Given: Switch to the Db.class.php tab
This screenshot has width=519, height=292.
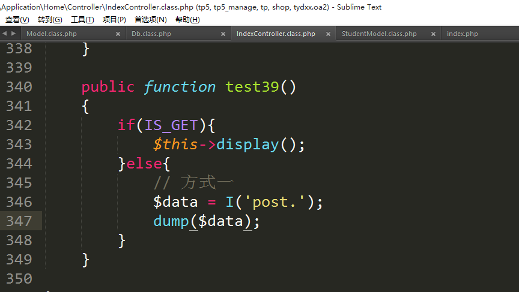Looking at the screenshot, I should pos(151,34).
